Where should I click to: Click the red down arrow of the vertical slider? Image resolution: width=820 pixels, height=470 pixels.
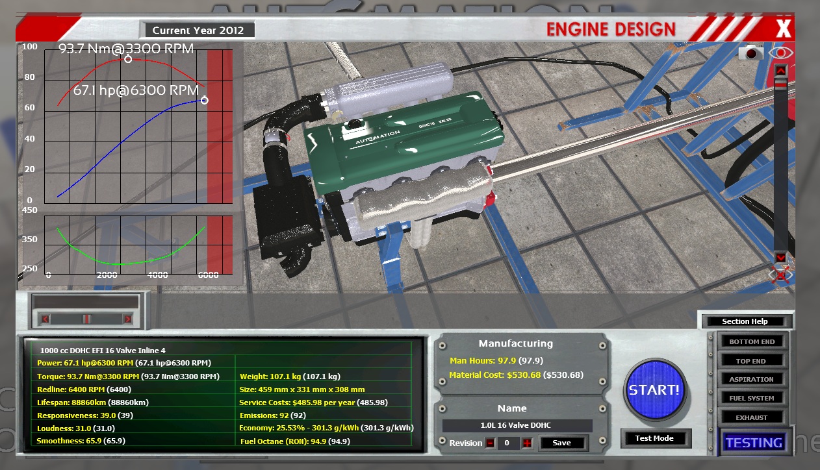781,257
